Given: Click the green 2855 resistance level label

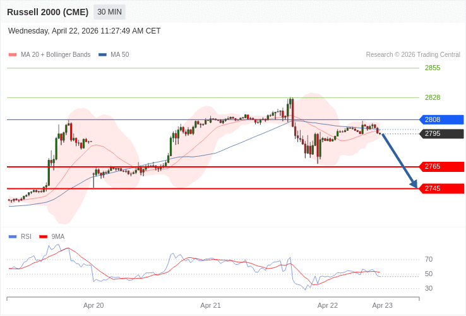Looking at the screenshot, I should (x=433, y=68).
